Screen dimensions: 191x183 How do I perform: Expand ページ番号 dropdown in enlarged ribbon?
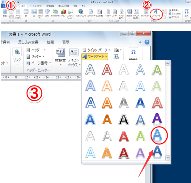pos(50,63)
